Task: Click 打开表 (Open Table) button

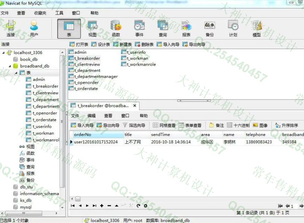Action: pyautogui.click(x=79, y=45)
